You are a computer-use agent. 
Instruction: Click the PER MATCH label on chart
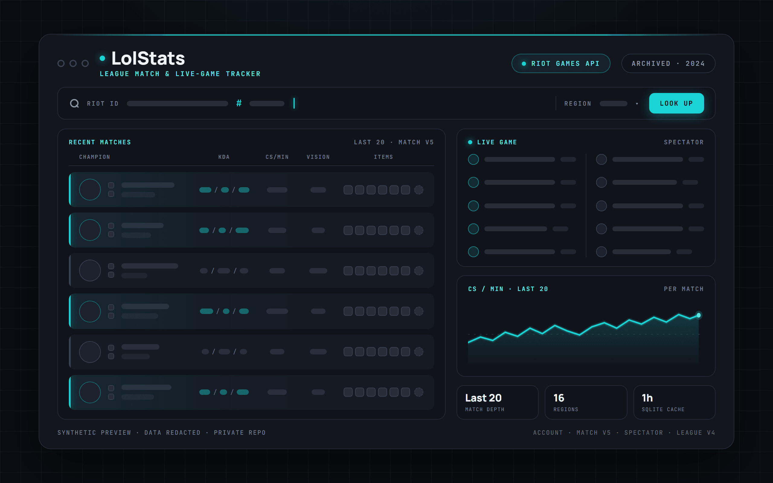684,289
